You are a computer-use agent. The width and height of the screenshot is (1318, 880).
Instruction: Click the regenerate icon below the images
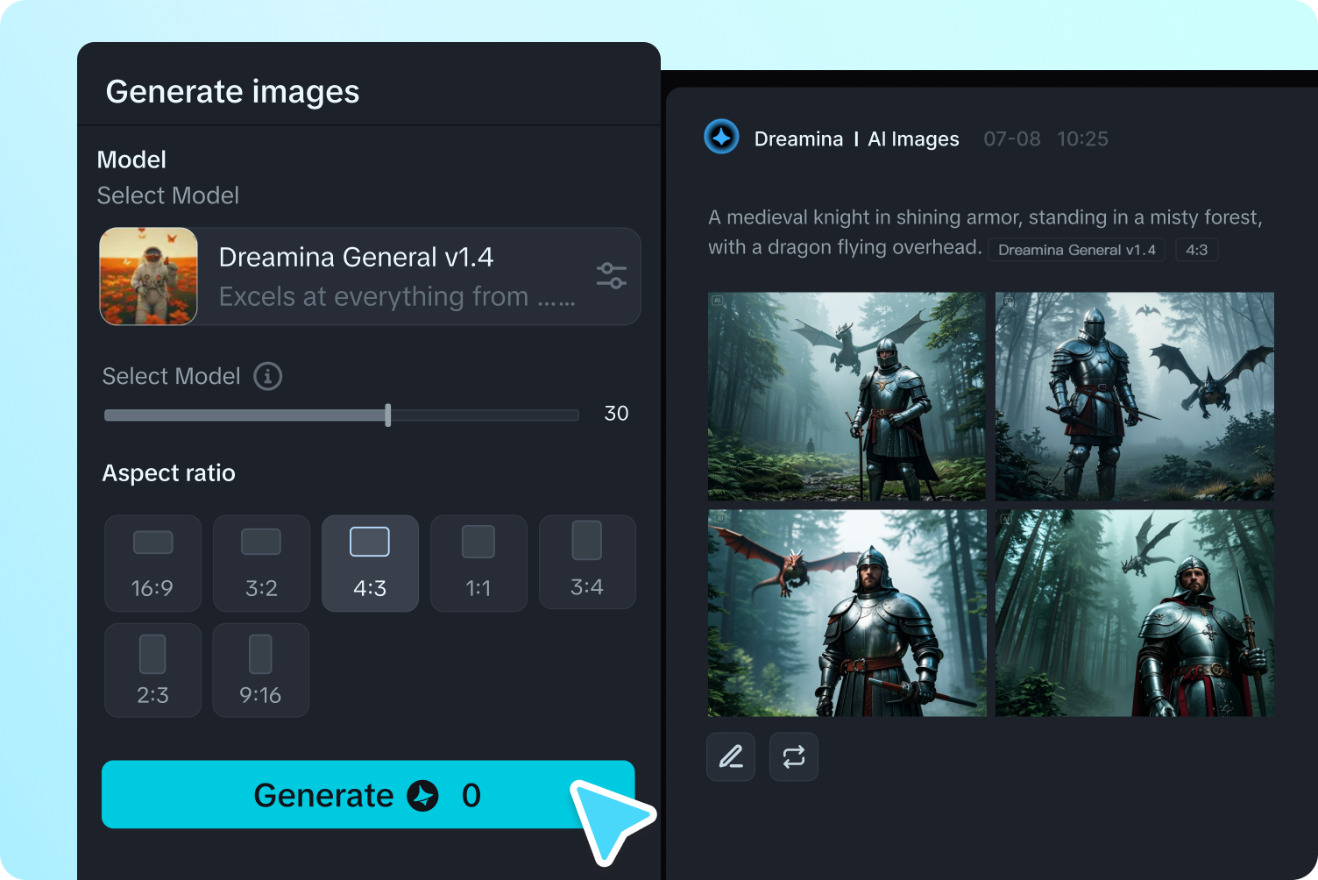pos(793,756)
